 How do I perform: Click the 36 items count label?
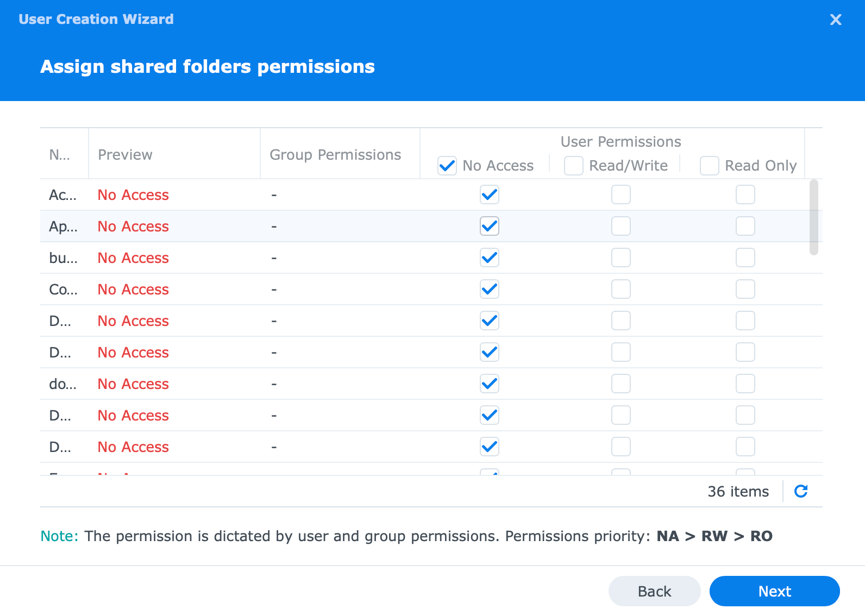pyautogui.click(x=738, y=492)
